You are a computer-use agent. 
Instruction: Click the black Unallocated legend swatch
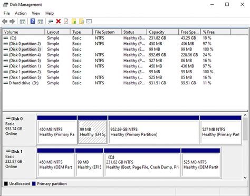(6, 184)
